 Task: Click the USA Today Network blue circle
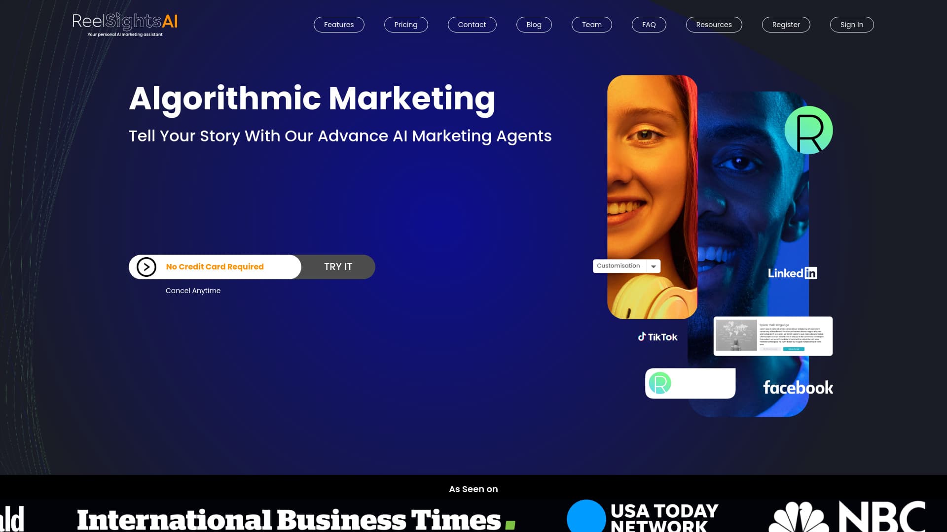click(586, 517)
